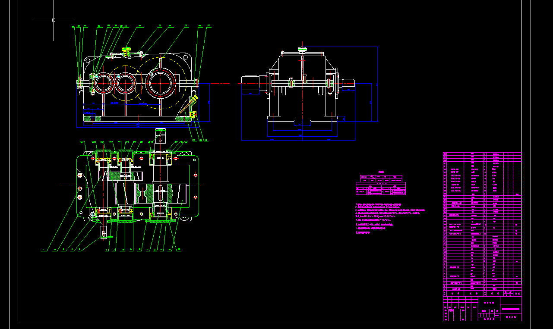Select the middle shaft circle in front view

click(126, 83)
